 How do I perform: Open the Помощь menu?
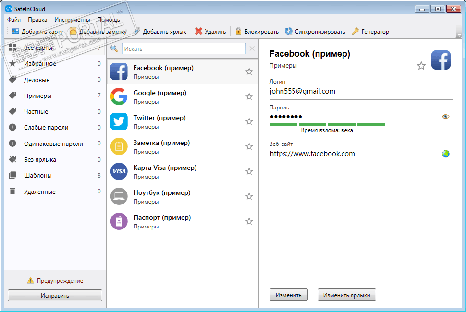109,20
